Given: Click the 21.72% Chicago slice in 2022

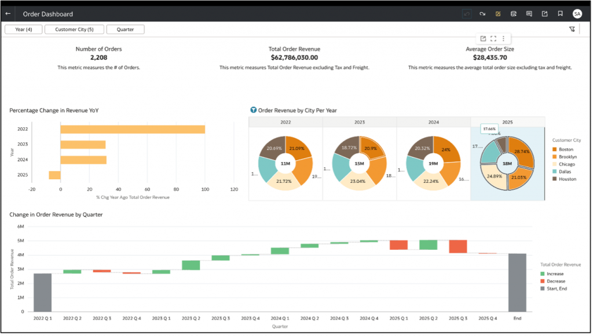Looking at the screenshot, I should 284,181.
